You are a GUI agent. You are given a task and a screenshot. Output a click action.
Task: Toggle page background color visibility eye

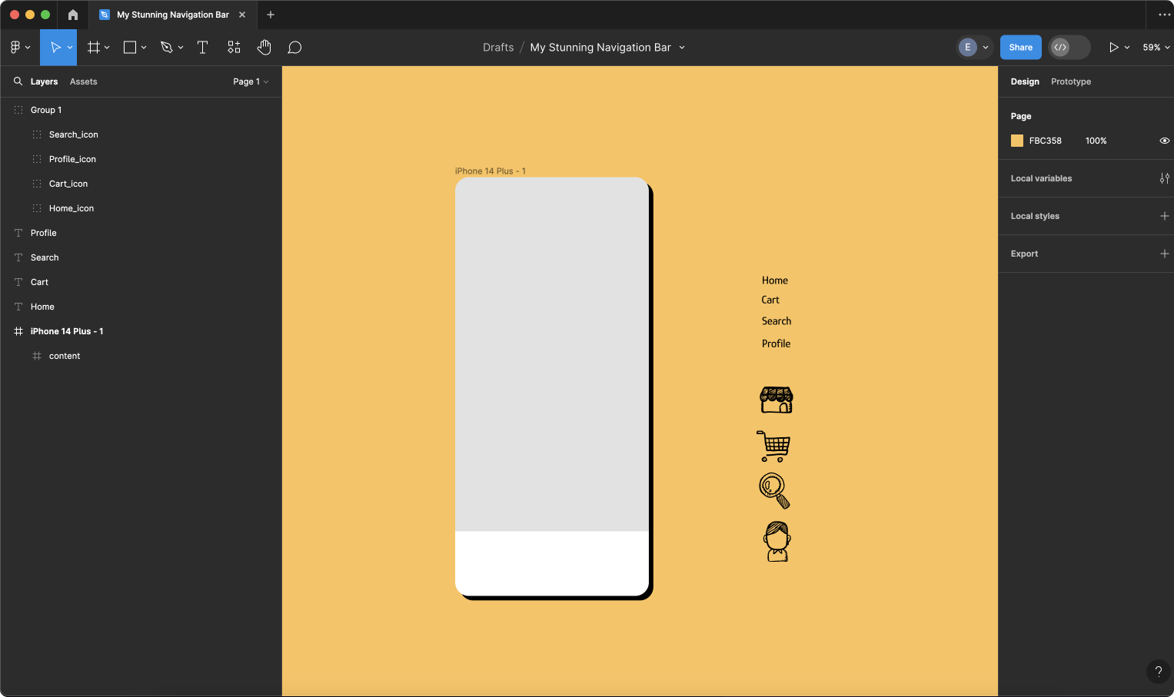[x=1164, y=141]
